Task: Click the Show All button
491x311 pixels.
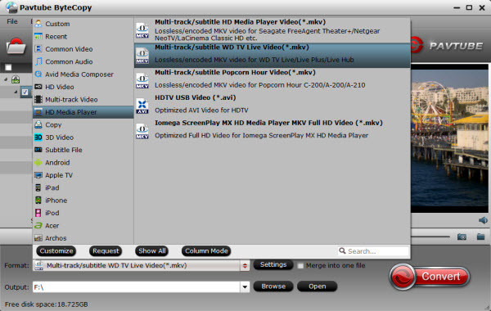Action: pos(152,251)
